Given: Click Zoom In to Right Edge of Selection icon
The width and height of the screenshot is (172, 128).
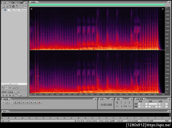Looking at the screenshot, I should point(121,106).
